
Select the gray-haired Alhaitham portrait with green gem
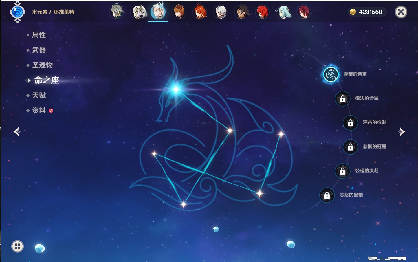coord(117,12)
